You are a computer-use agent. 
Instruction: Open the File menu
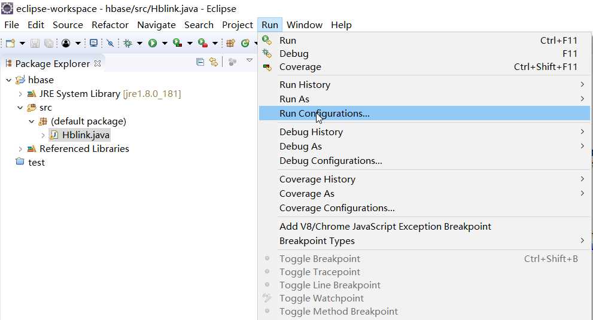click(12, 25)
